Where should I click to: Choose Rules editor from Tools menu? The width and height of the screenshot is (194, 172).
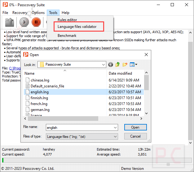click(x=67, y=20)
